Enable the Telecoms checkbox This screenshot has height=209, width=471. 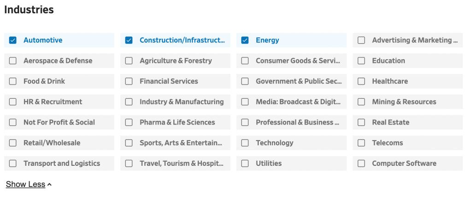[x=362, y=143]
